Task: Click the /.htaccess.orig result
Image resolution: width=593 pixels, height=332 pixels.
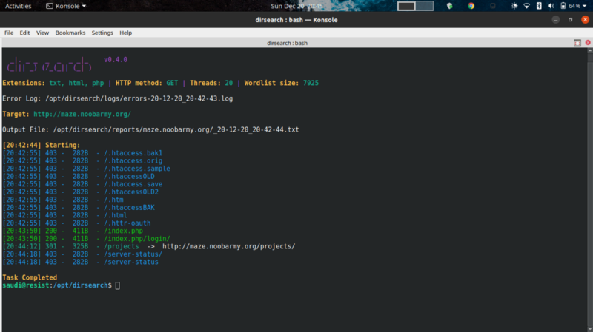Action: tap(133, 160)
